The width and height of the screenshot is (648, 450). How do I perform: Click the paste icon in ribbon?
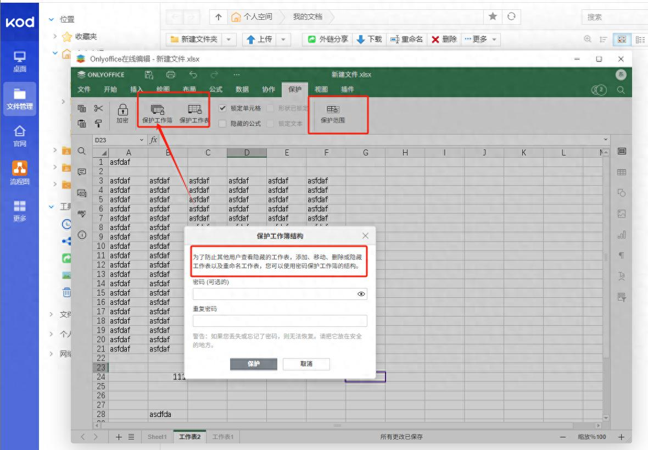click(x=82, y=123)
